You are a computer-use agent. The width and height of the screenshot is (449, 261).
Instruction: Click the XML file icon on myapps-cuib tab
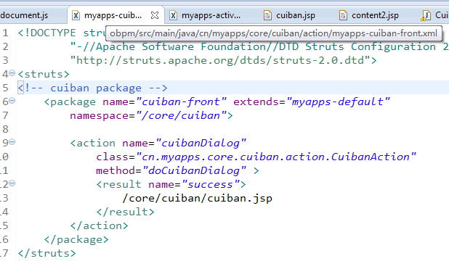point(76,15)
